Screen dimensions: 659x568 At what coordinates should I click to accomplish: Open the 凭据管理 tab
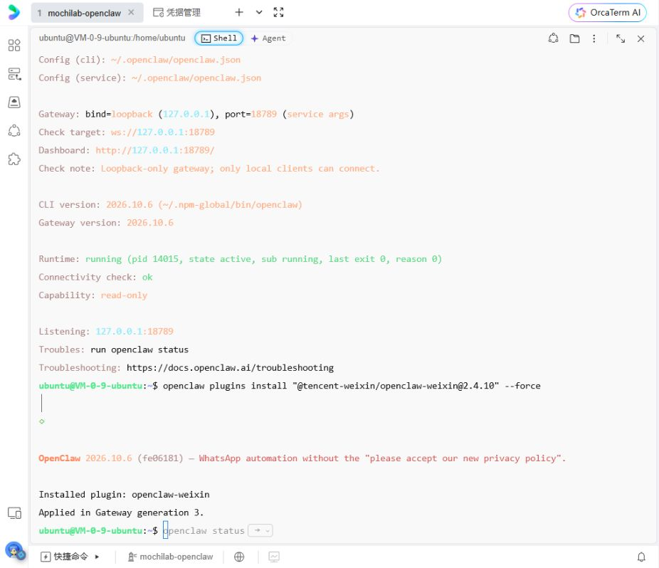tap(176, 13)
